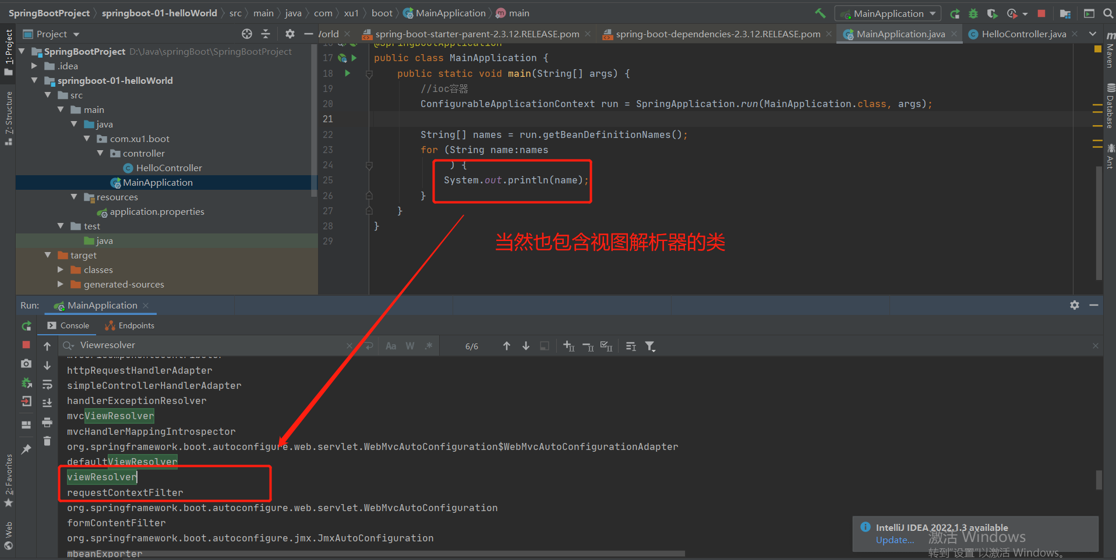Click the Print icon in the console toolbar
The width and height of the screenshot is (1116, 560).
(47, 422)
